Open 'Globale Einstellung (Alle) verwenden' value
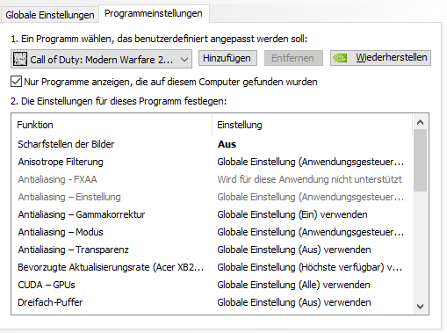447x333 pixels. pyautogui.click(x=293, y=285)
